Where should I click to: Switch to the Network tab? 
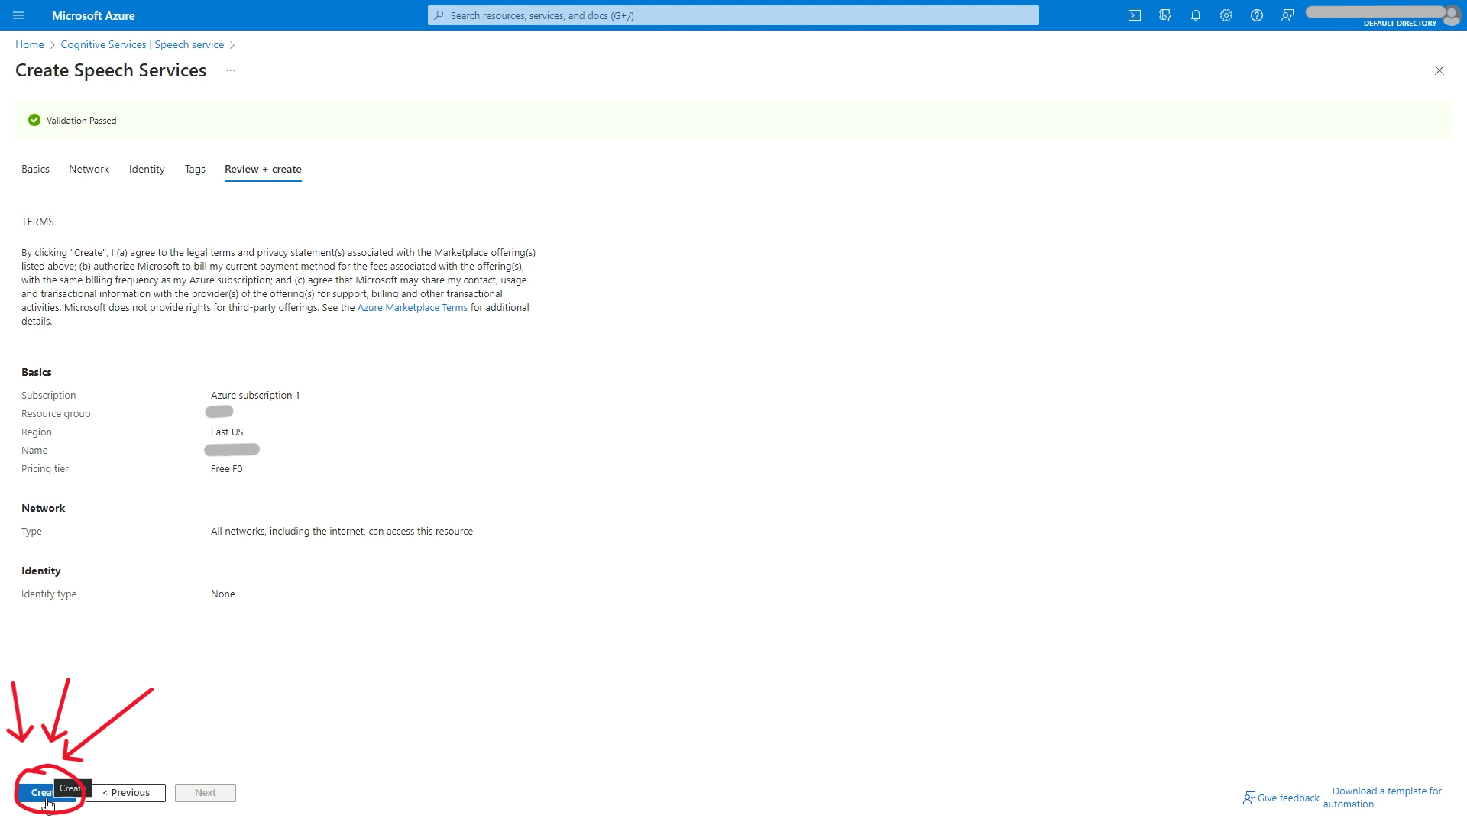[89, 169]
